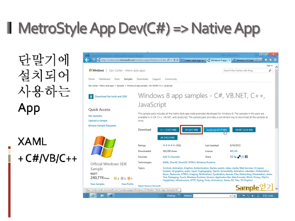Download the C++ (110.7 MB) package

[x=168, y=130]
